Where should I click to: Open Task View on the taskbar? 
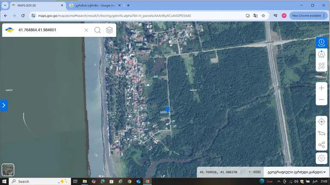75,182
